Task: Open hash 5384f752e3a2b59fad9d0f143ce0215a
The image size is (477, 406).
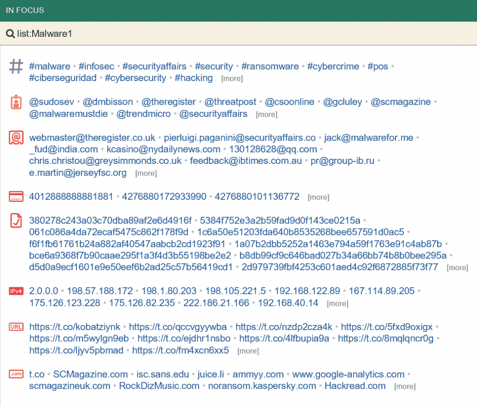Action: click(x=280, y=220)
